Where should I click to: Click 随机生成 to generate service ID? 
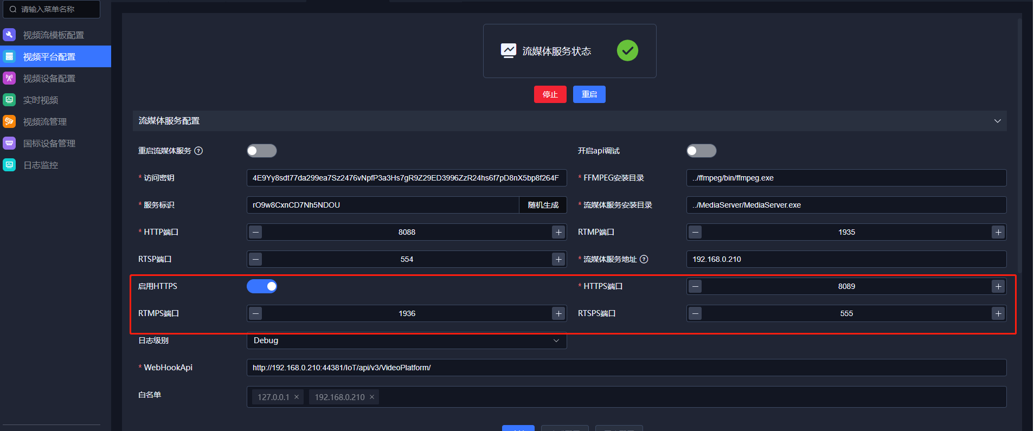pos(543,205)
